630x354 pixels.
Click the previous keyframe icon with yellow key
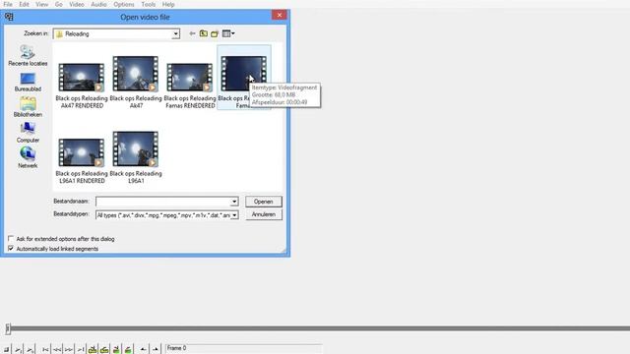click(x=93, y=350)
